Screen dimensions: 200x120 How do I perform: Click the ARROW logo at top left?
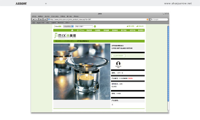point(21,3)
